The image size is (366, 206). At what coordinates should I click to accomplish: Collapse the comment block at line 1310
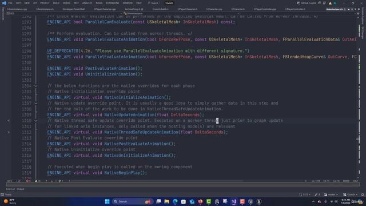(x=36, y=121)
